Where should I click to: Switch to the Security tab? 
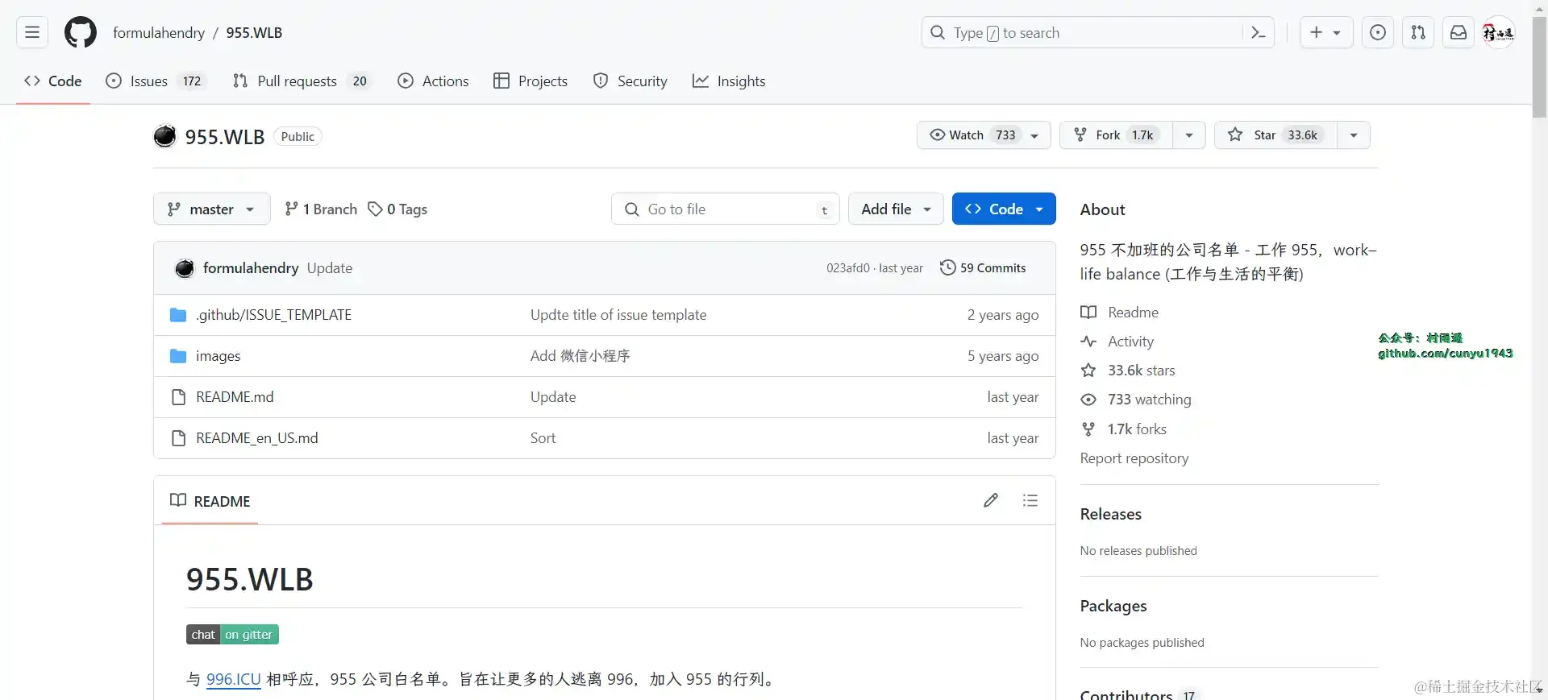(x=630, y=81)
